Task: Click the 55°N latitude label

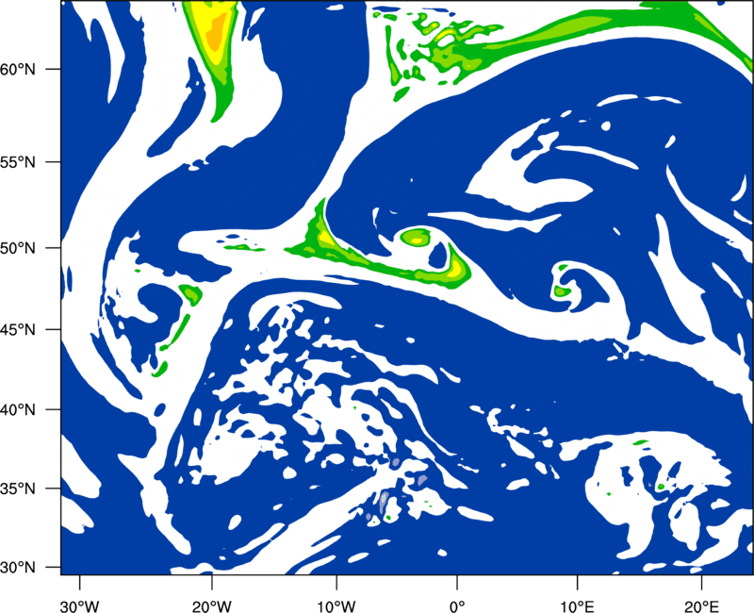Action: tap(18, 162)
